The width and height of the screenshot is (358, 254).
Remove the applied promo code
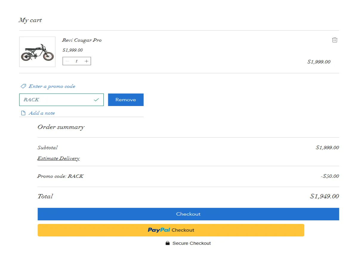pos(126,100)
